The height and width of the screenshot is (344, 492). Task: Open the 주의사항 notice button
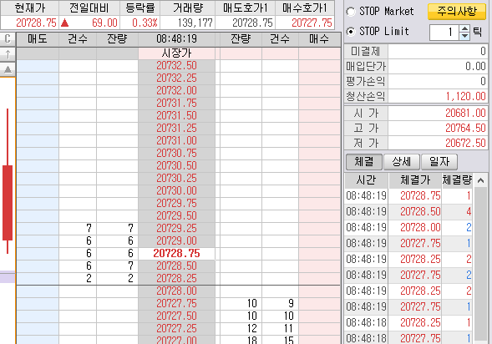457,12
